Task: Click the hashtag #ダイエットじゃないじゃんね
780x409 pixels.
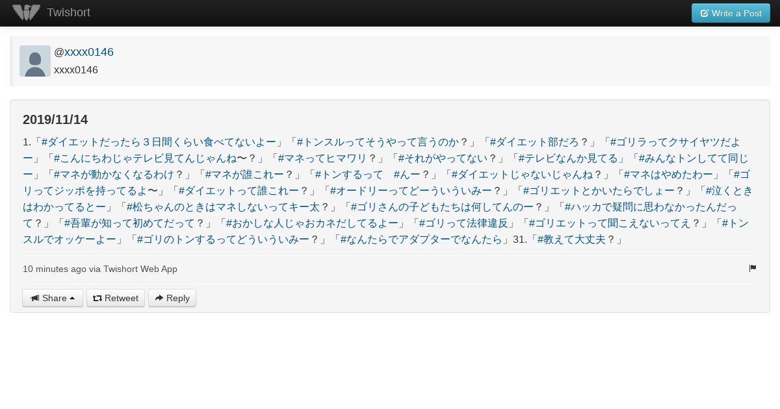Action: [x=522, y=174]
